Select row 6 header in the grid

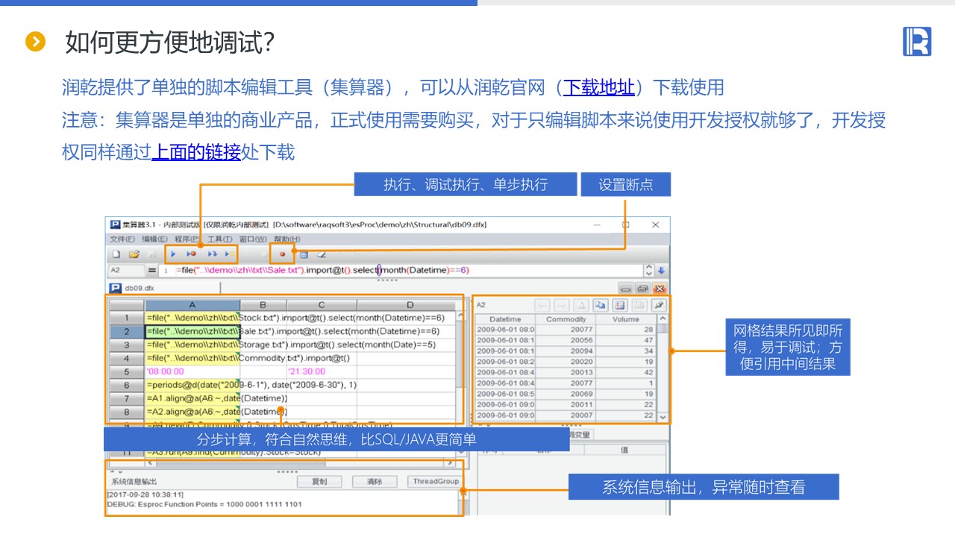[127, 385]
